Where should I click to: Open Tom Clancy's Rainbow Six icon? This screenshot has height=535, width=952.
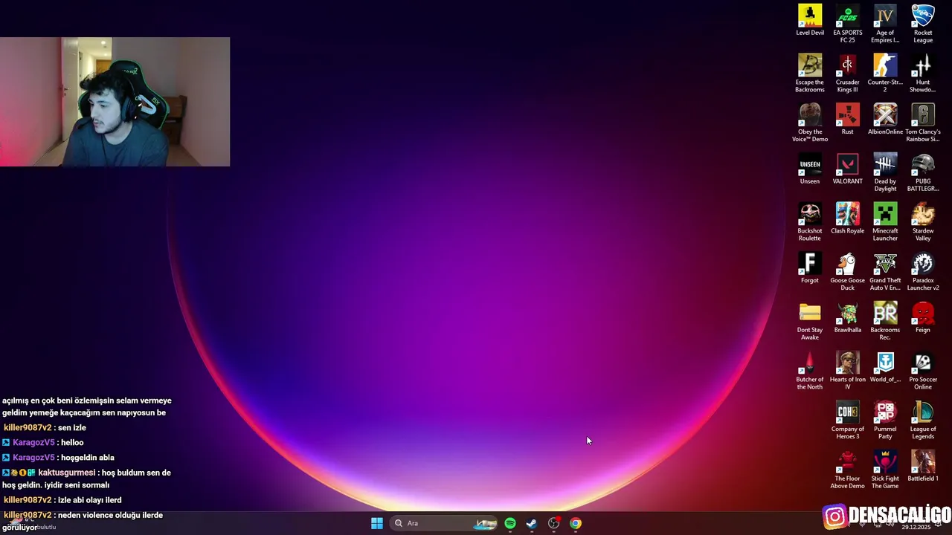[923, 123]
